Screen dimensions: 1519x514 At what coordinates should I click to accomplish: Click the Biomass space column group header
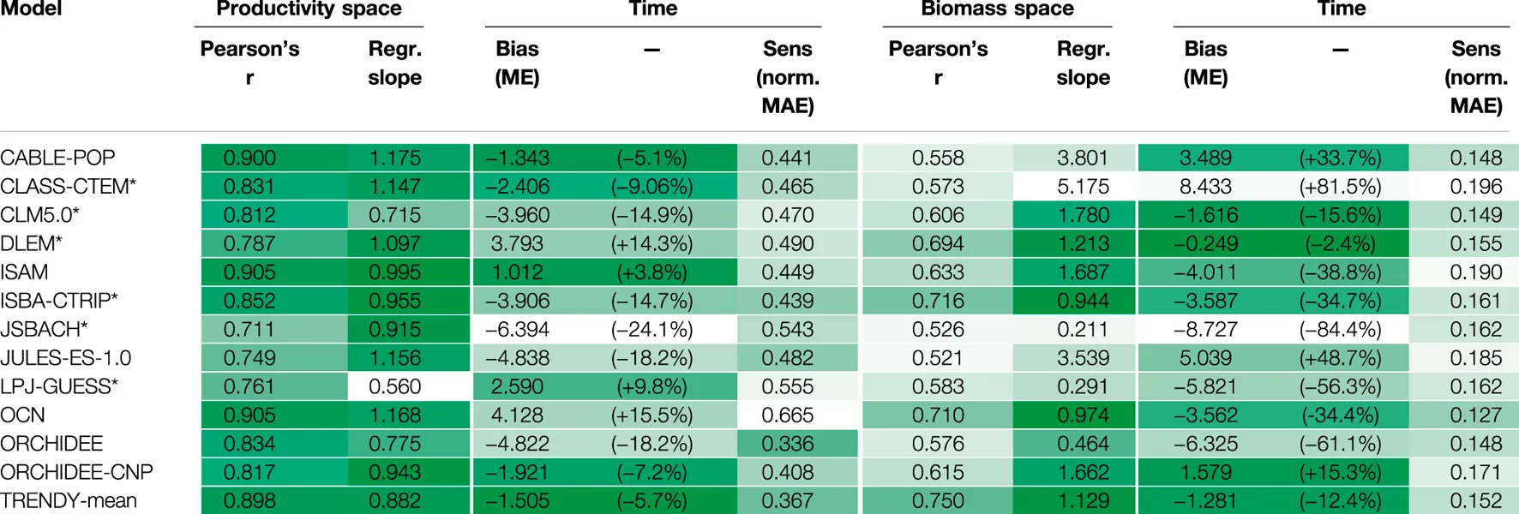[997, 9]
